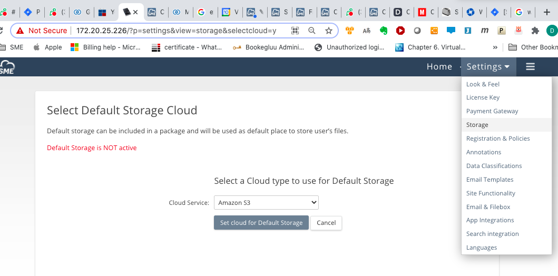Expand the Settings dropdown menu
This screenshot has width=558, height=276.
[488, 66]
